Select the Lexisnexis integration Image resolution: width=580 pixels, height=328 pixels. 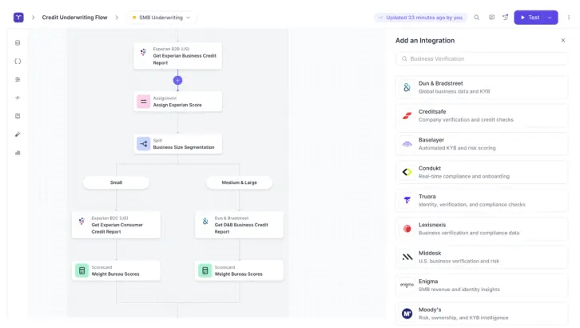482,229
